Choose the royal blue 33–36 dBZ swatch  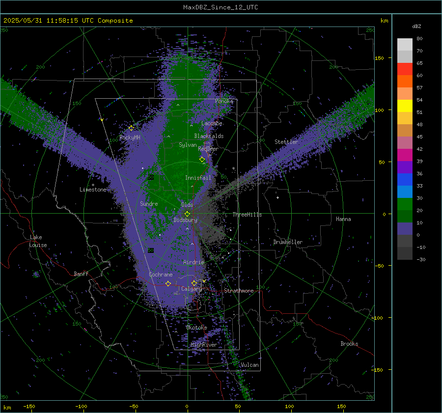pyautogui.click(x=405, y=179)
